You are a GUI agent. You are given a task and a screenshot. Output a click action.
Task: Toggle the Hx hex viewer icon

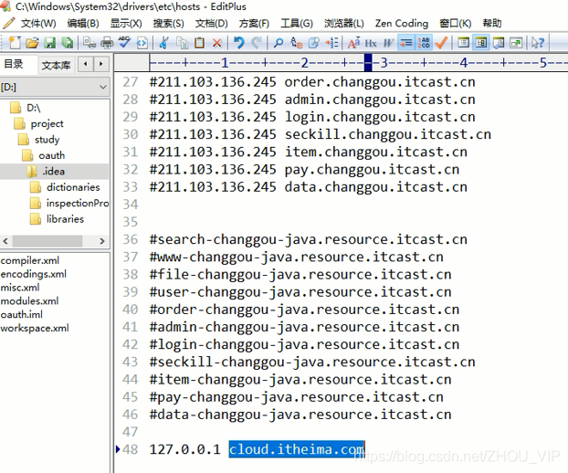pos(371,43)
